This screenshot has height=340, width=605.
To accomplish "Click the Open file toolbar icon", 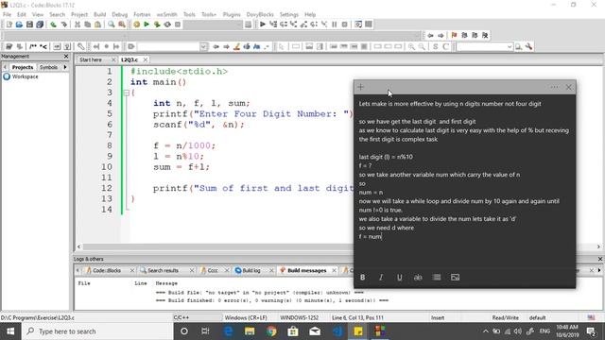I will coord(19,25).
